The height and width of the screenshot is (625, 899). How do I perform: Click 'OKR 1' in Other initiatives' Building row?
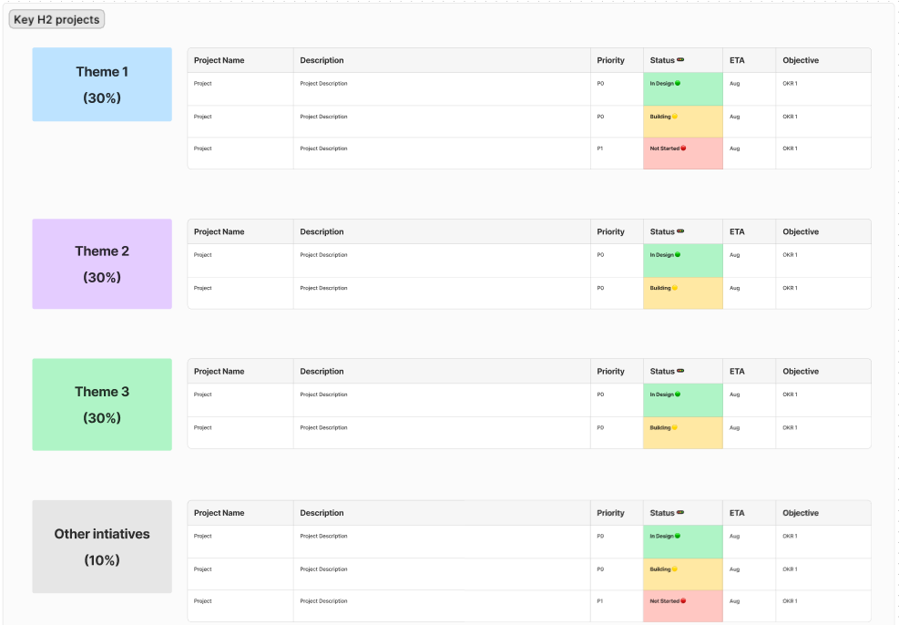tap(790, 569)
